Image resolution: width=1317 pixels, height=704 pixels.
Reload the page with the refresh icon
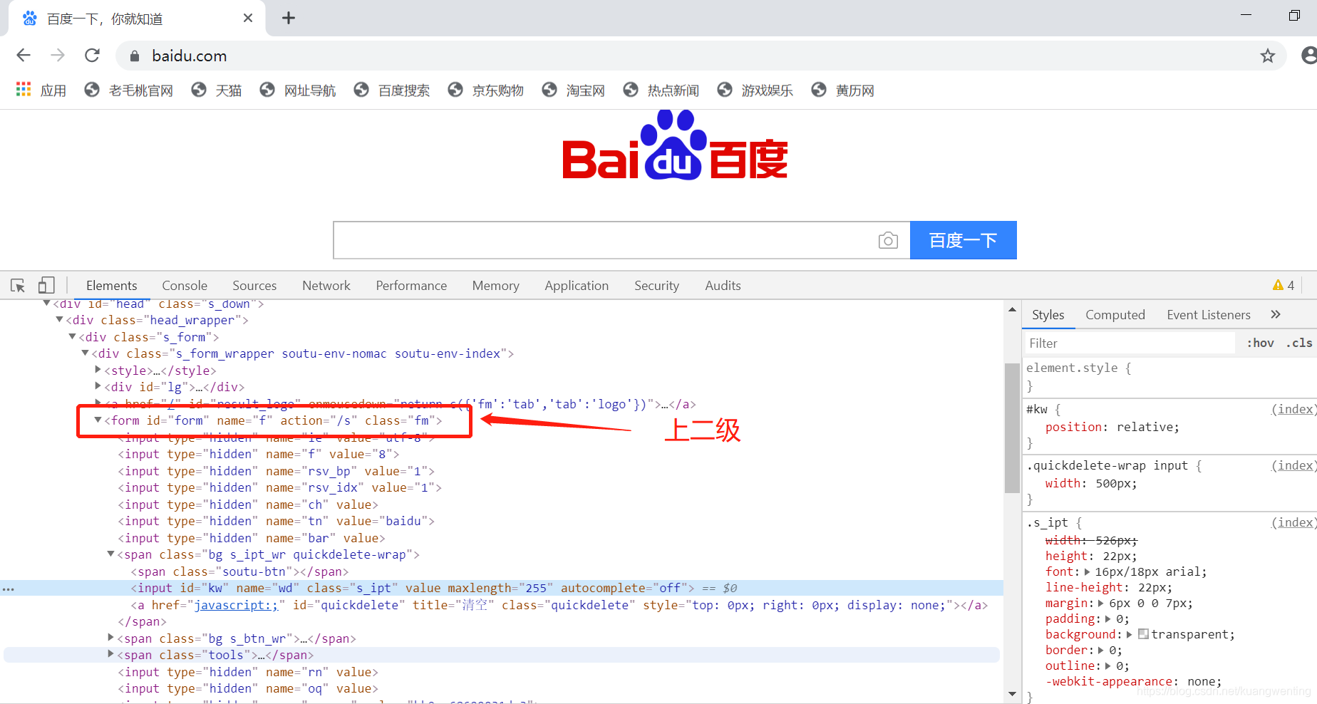[x=92, y=56]
